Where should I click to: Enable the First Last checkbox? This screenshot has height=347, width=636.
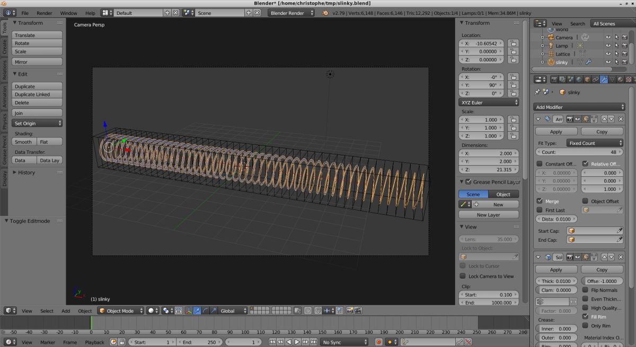point(540,210)
